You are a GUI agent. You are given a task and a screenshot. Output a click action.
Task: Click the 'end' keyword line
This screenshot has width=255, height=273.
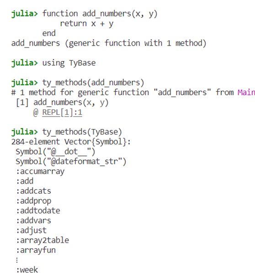coord(49,33)
